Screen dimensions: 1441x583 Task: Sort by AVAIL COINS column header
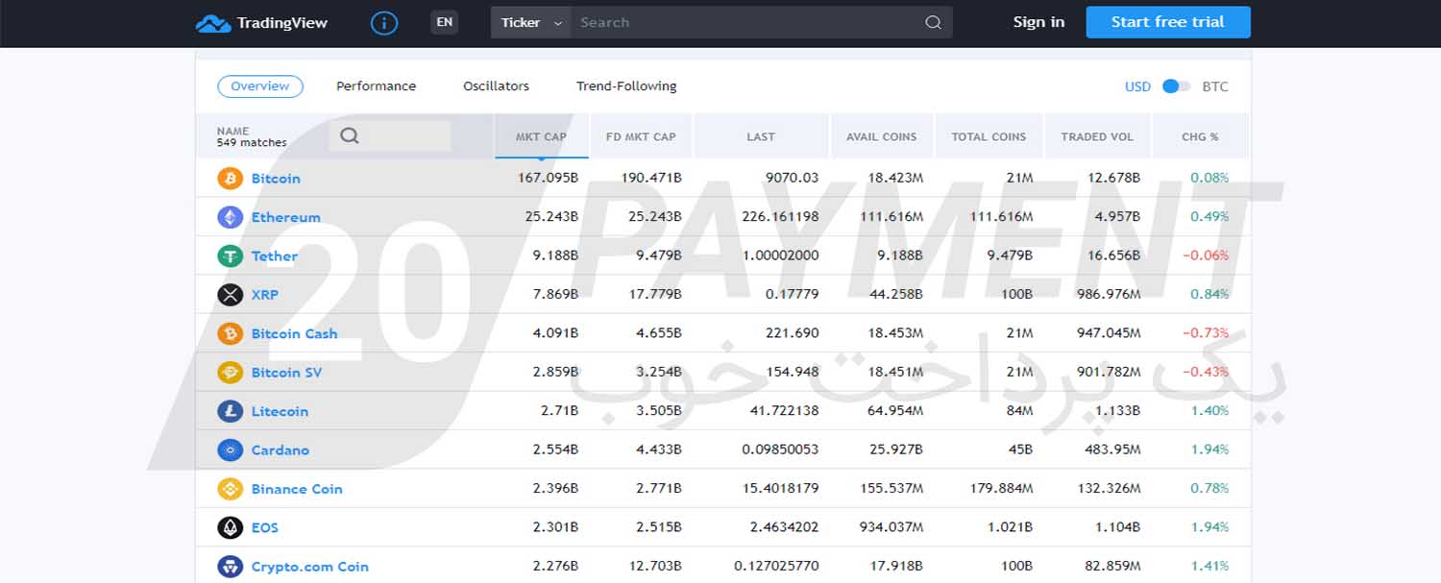coord(882,136)
